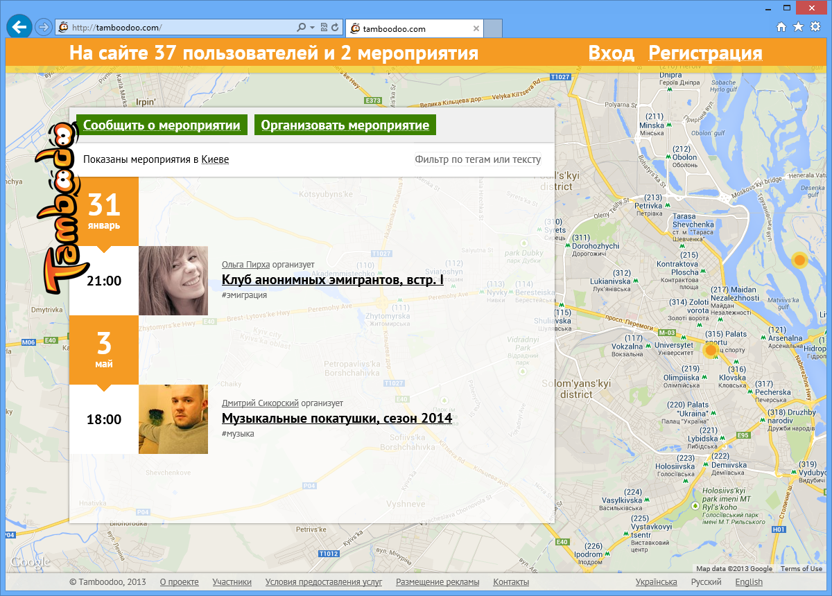Open the Контакты footer link
This screenshot has height=596, width=832.
coord(511,582)
